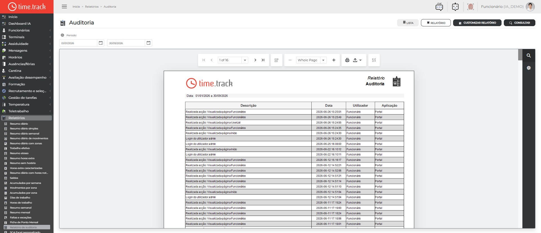The image size is (541, 233).
Task: Go to first report page
Action: [x=204, y=60]
